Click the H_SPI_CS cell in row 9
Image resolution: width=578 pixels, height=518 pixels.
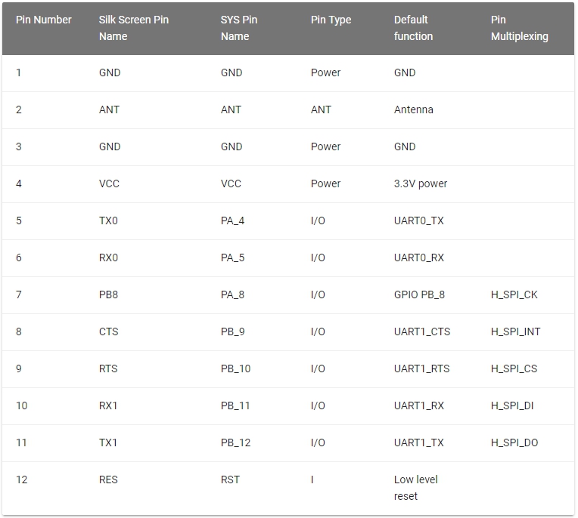(514, 368)
